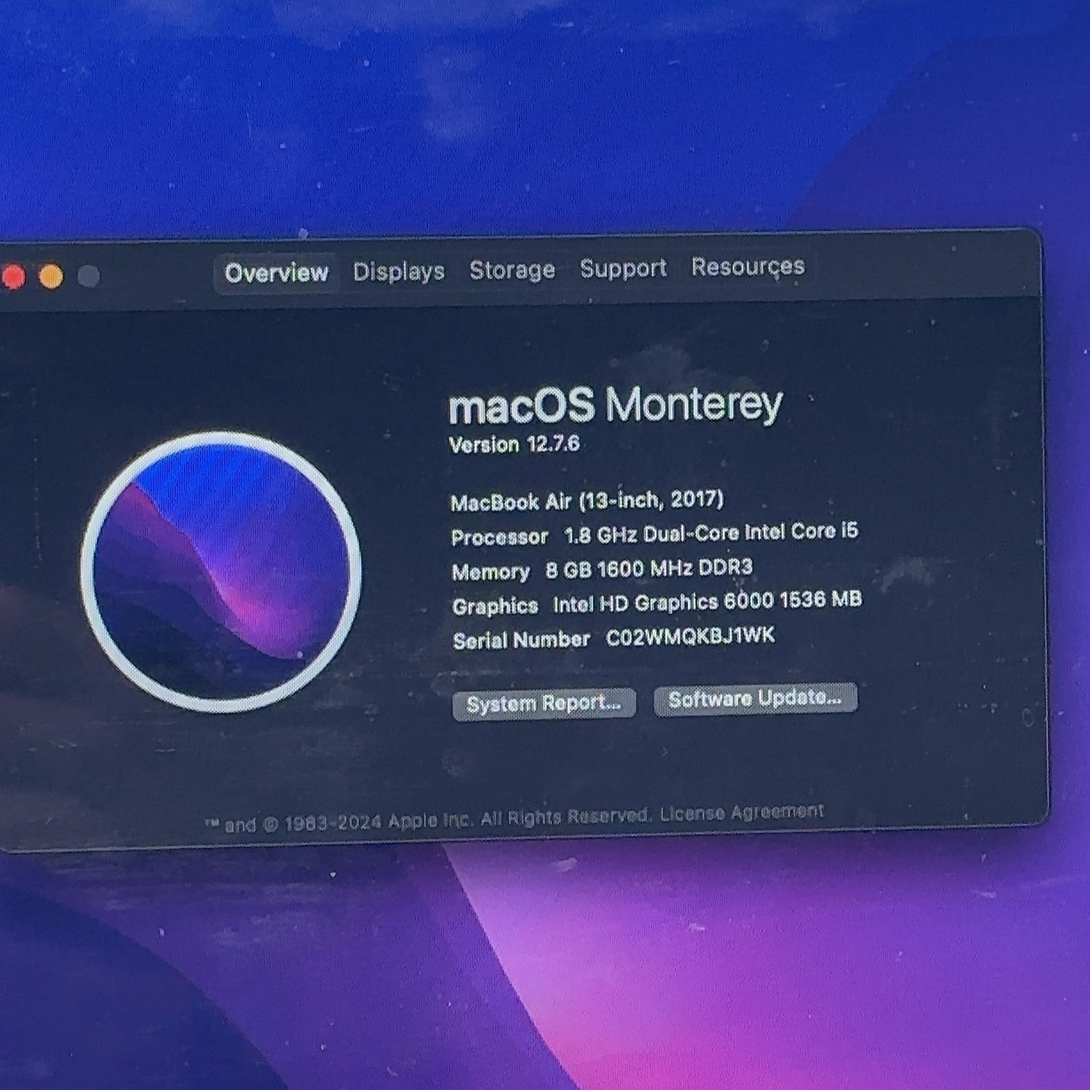
Task: Click the serial number C02WMQKBJ1WK
Action: click(690, 637)
